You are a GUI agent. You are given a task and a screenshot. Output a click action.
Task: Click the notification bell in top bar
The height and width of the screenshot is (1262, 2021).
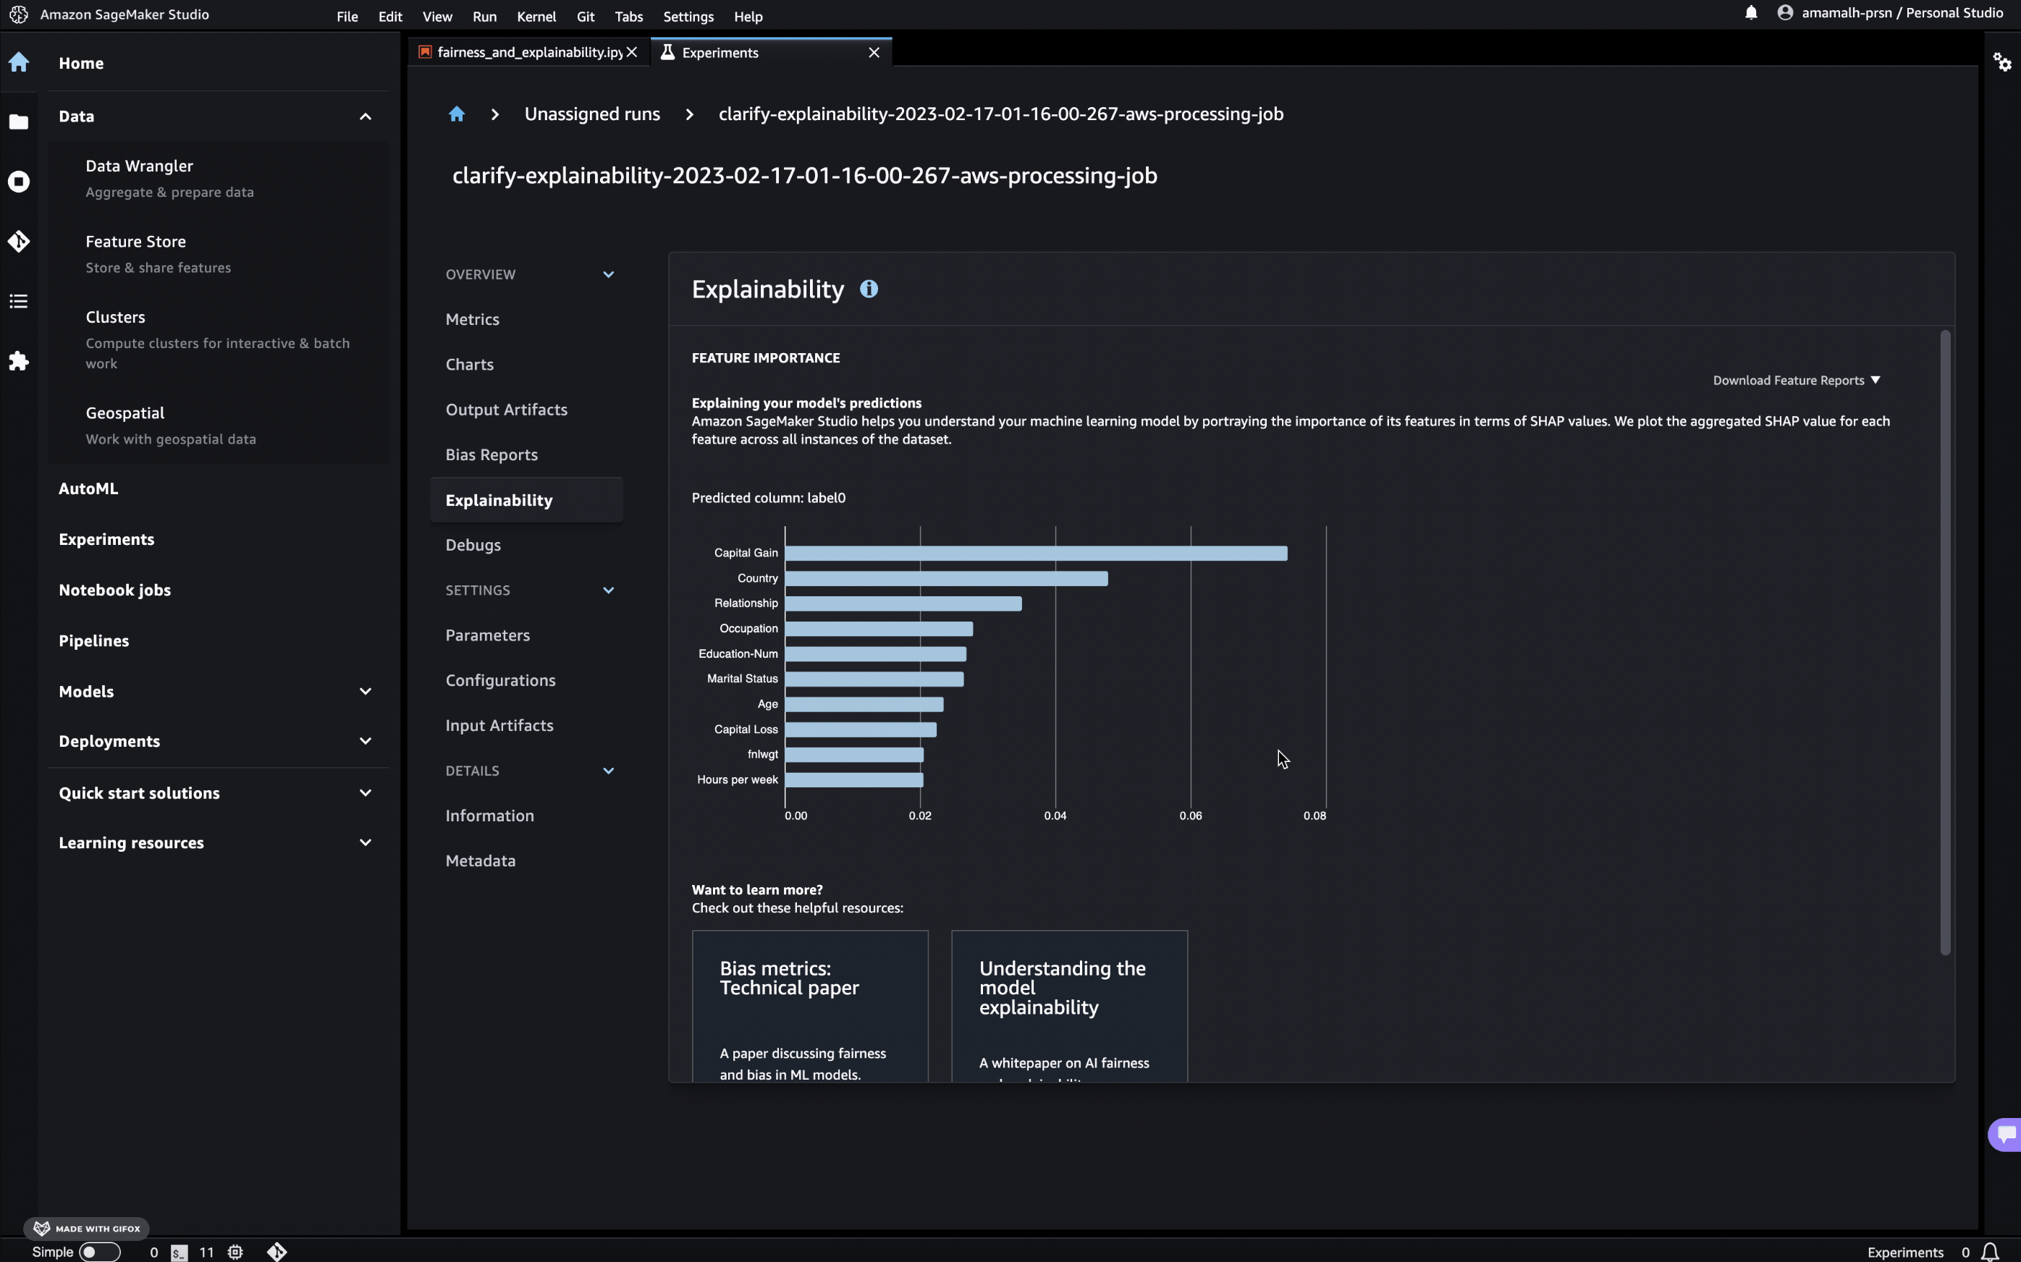1750,12
